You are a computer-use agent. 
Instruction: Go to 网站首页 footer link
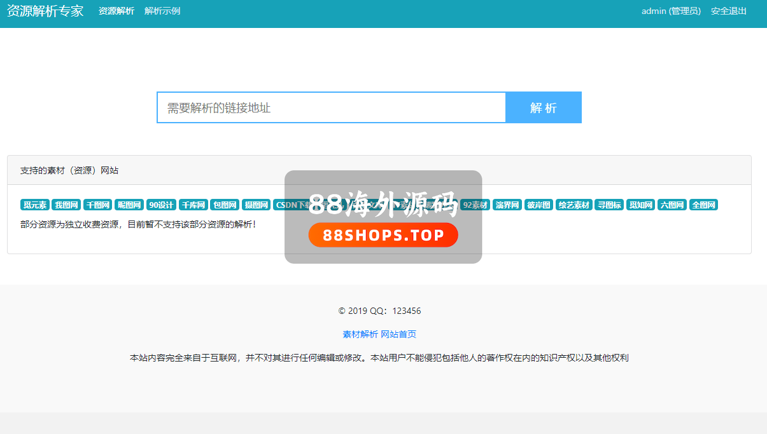pyautogui.click(x=398, y=334)
